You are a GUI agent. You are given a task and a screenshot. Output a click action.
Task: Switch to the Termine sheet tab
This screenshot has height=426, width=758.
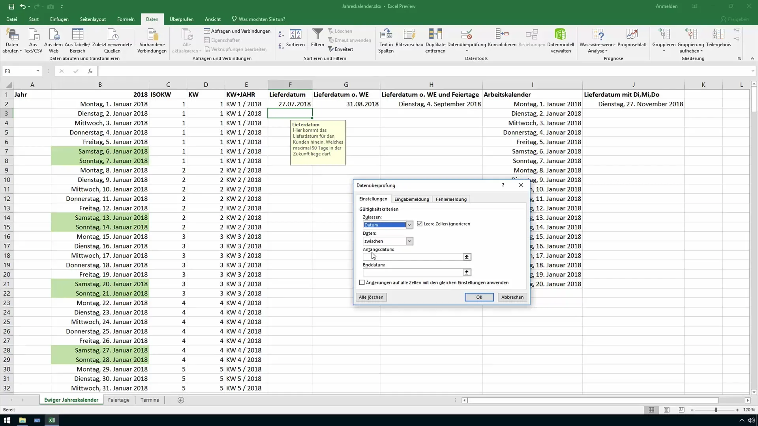150,400
